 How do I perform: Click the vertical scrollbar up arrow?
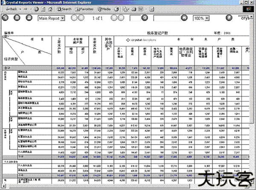pos(252,16)
